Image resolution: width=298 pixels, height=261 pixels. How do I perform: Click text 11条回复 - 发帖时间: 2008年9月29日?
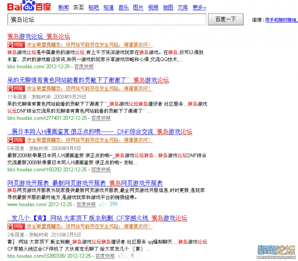point(47,97)
